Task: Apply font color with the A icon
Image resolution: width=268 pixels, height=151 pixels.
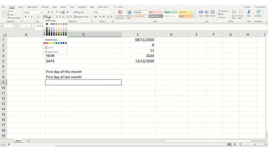Action: pyautogui.click(x=50, y=17)
